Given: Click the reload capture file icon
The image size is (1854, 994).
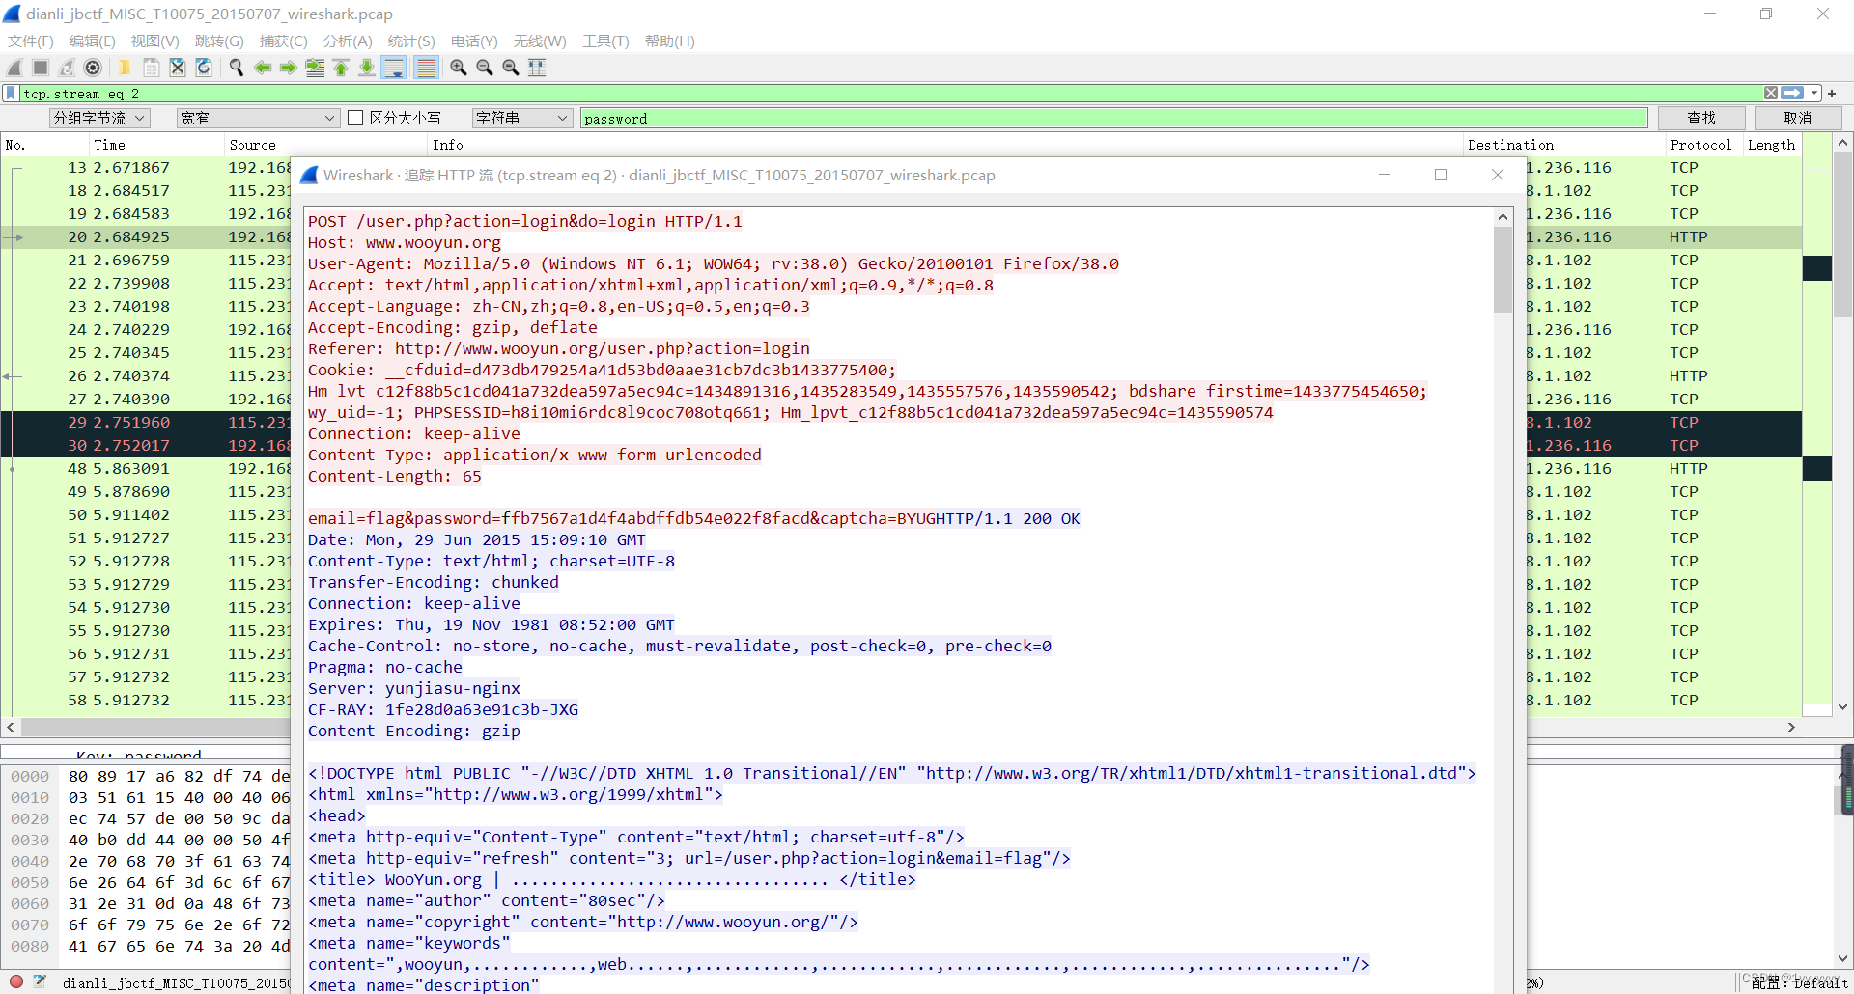Looking at the screenshot, I should (203, 68).
